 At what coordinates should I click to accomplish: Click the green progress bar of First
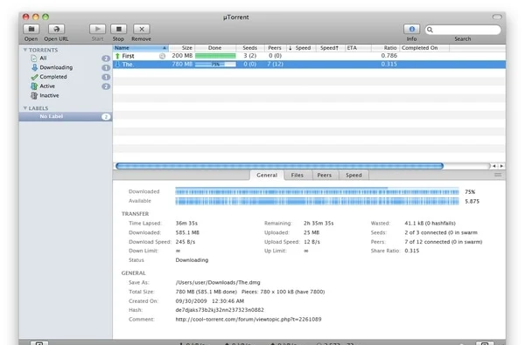pos(215,56)
